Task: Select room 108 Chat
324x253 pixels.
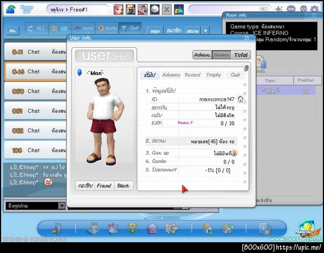Action: point(36,150)
